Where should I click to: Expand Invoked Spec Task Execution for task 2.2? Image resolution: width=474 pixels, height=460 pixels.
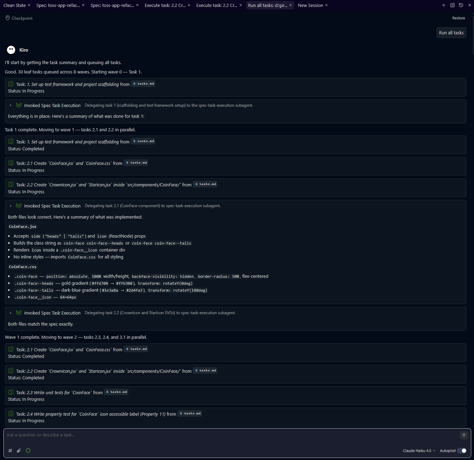click(11, 313)
